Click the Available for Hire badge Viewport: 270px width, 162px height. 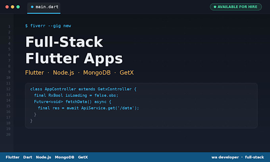(236, 7)
